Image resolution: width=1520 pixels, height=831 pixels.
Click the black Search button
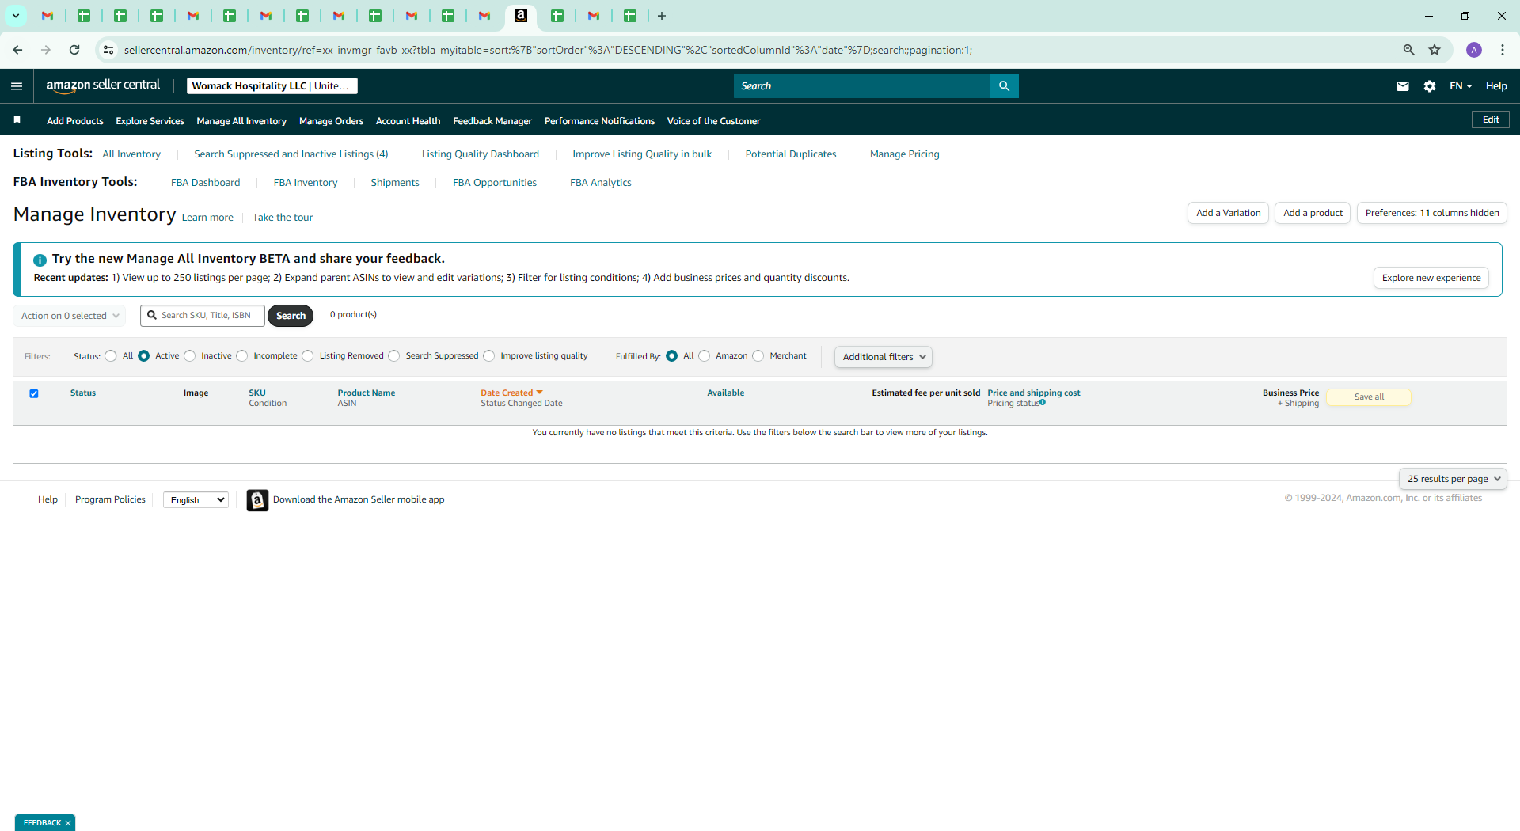[x=291, y=316]
